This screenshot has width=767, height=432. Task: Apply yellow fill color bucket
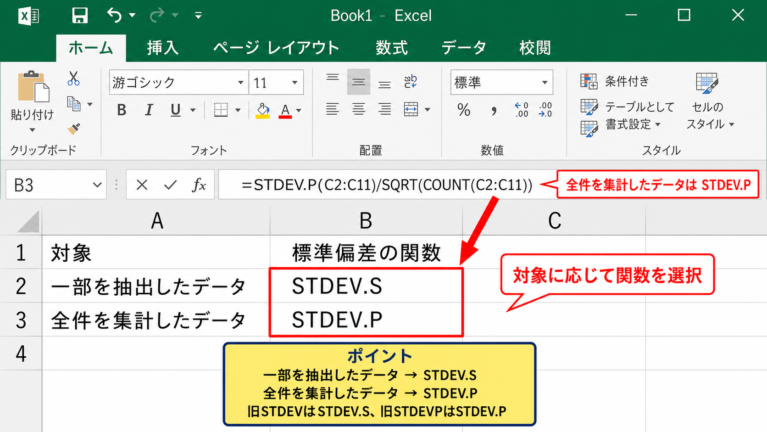pyautogui.click(x=263, y=111)
